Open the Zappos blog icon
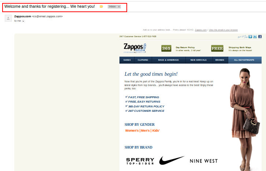 [250, 37]
